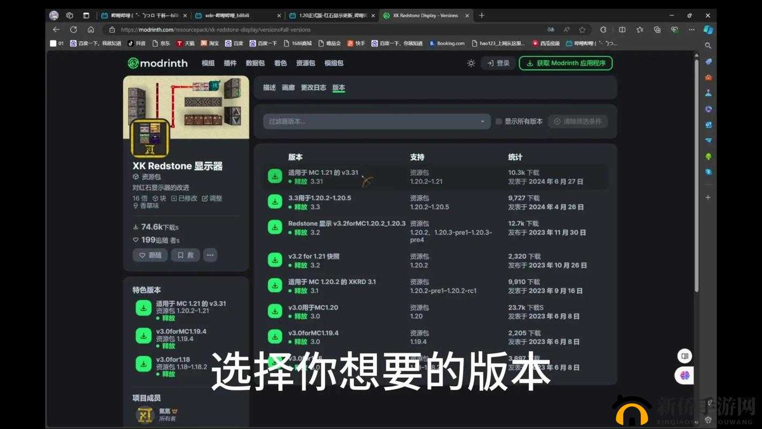Viewport: 762px width, 429px height.
Task: Download the v3.0 for MC1.20 version
Action: [275, 311]
